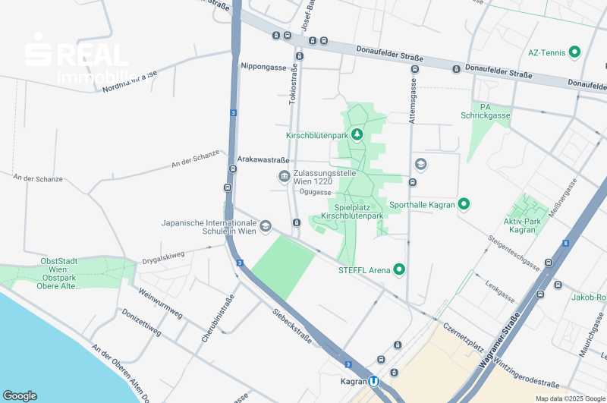Screen dimensions: 607x403
Task: Click the Zulassungsstelle Wien 1220 building icon
Action: tap(284, 177)
